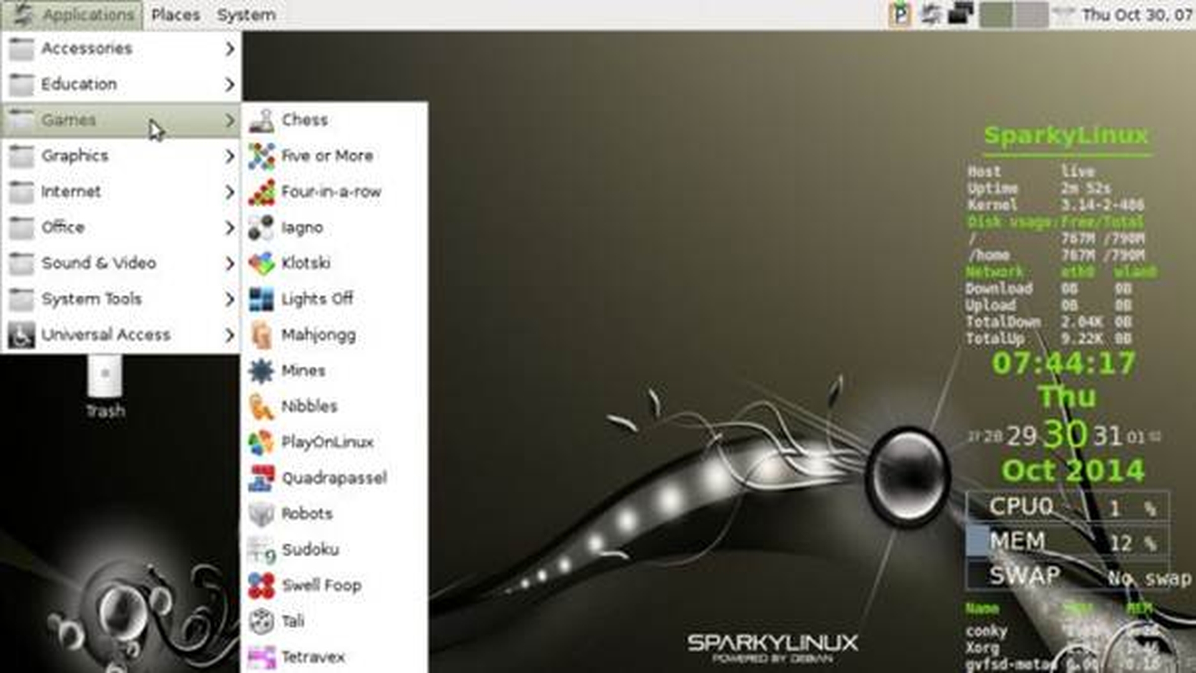Select the Internet menu category
The image size is (1196, 673).
(121, 192)
